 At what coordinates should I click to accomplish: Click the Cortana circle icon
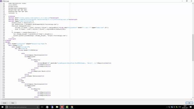(x=7, y=107)
